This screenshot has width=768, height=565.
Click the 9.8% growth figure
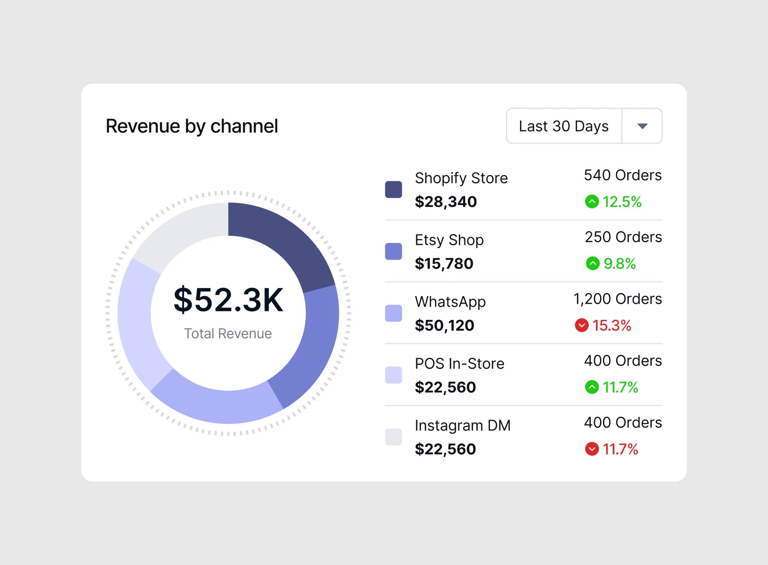pyautogui.click(x=620, y=264)
